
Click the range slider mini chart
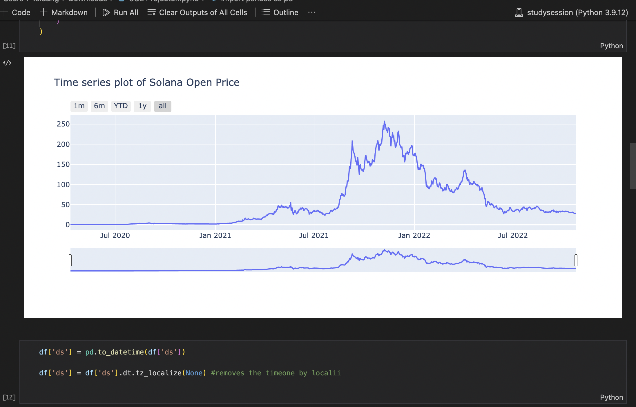323,260
